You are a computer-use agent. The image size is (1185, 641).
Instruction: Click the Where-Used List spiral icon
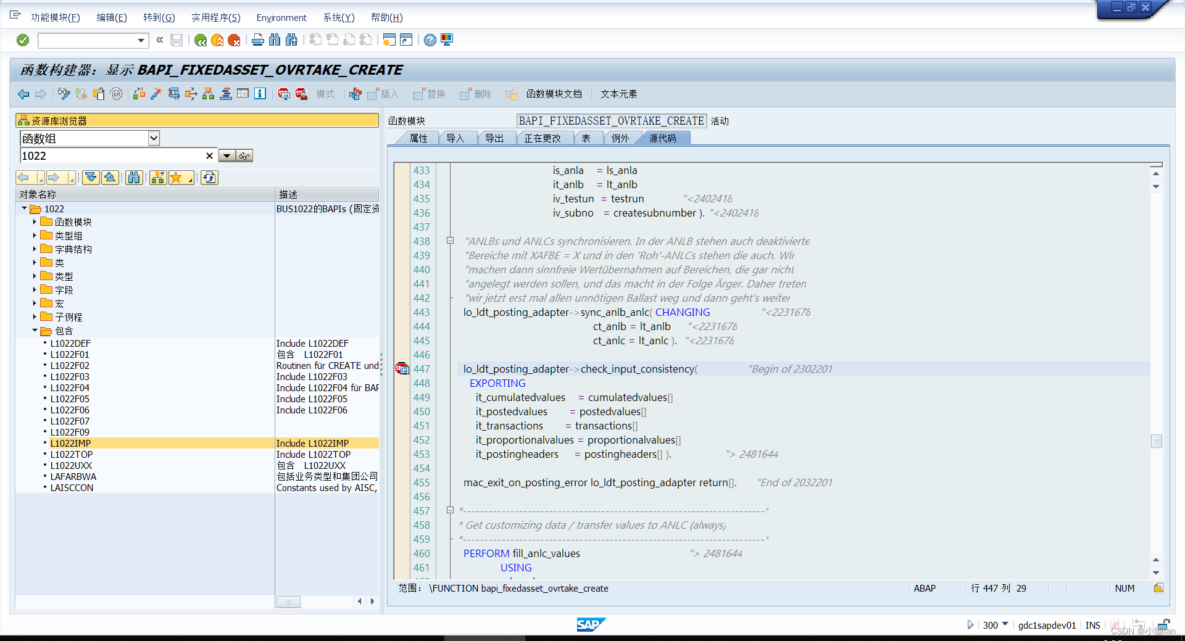click(116, 94)
